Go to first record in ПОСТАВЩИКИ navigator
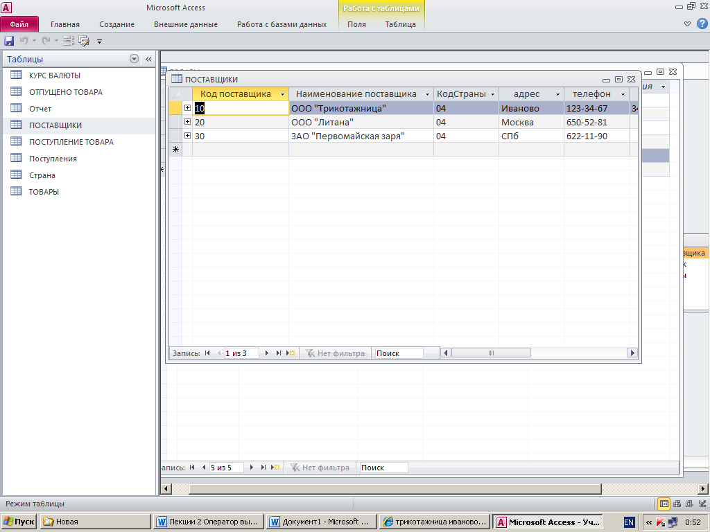Viewport: 710px width, 532px height. pyautogui.click(x=207, y=353)
